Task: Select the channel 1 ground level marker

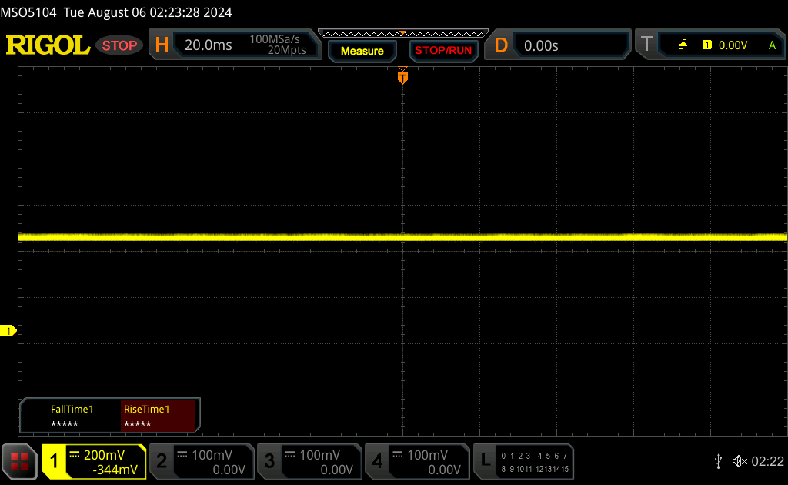Action: point(8,331)
